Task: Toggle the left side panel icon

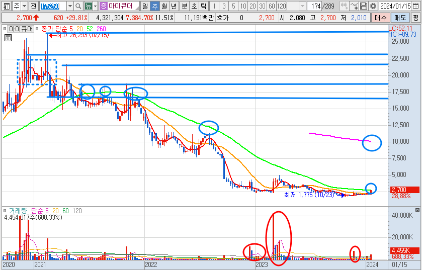Action: click(x=7, y=6)
